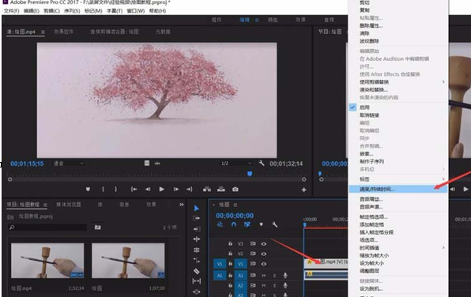Expand project panel tabs overflow chevron
Screen dimensions: 471x297
click(x=182, y=205)
